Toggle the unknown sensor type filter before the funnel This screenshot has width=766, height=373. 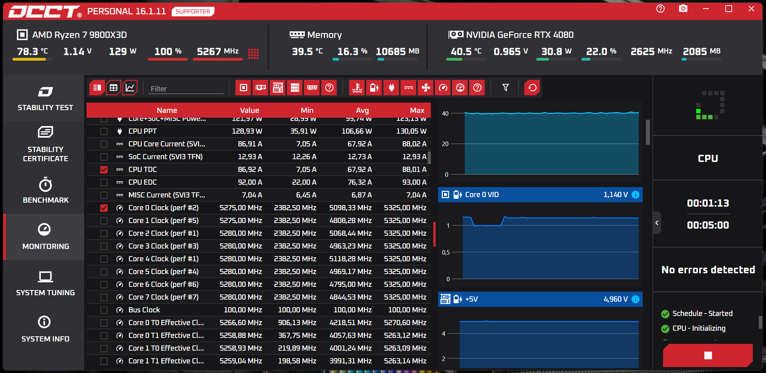pos(477,88)
